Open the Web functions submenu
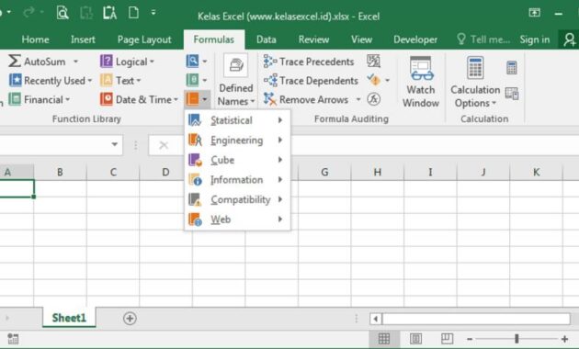Screen dimensions: 579x349 point(237,220)
